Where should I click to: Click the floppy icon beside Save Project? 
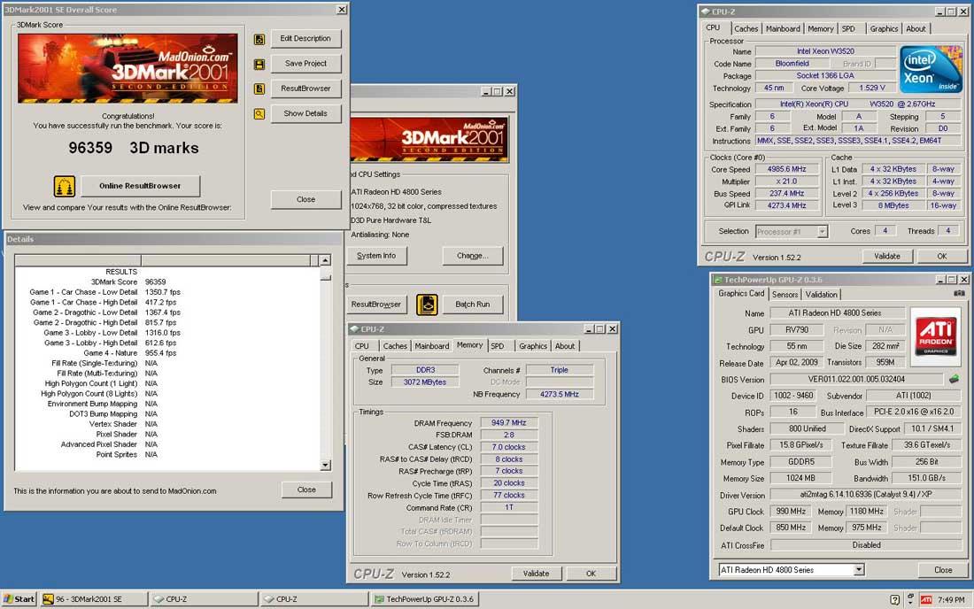point(259,64)
